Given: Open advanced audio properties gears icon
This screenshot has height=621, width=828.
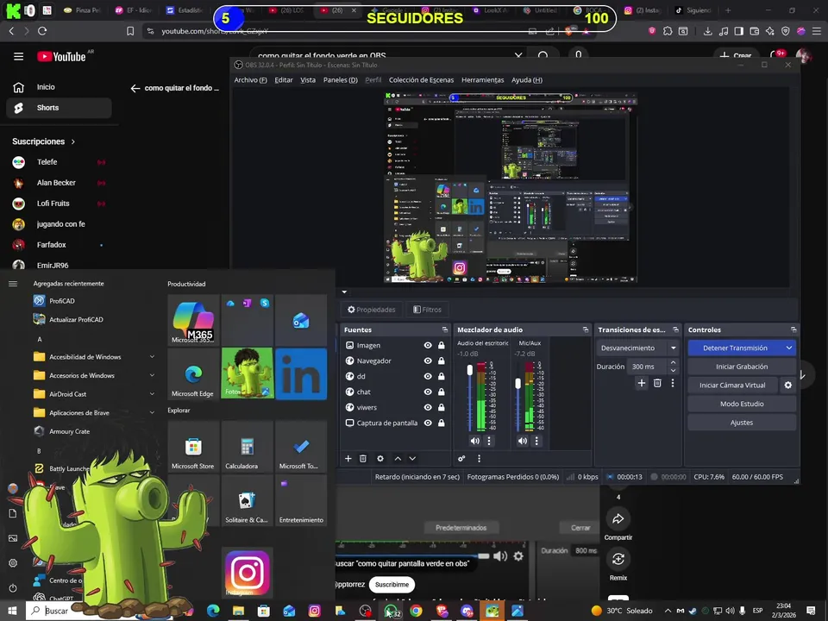Looking at the screenshot, I should coord(461,458).
